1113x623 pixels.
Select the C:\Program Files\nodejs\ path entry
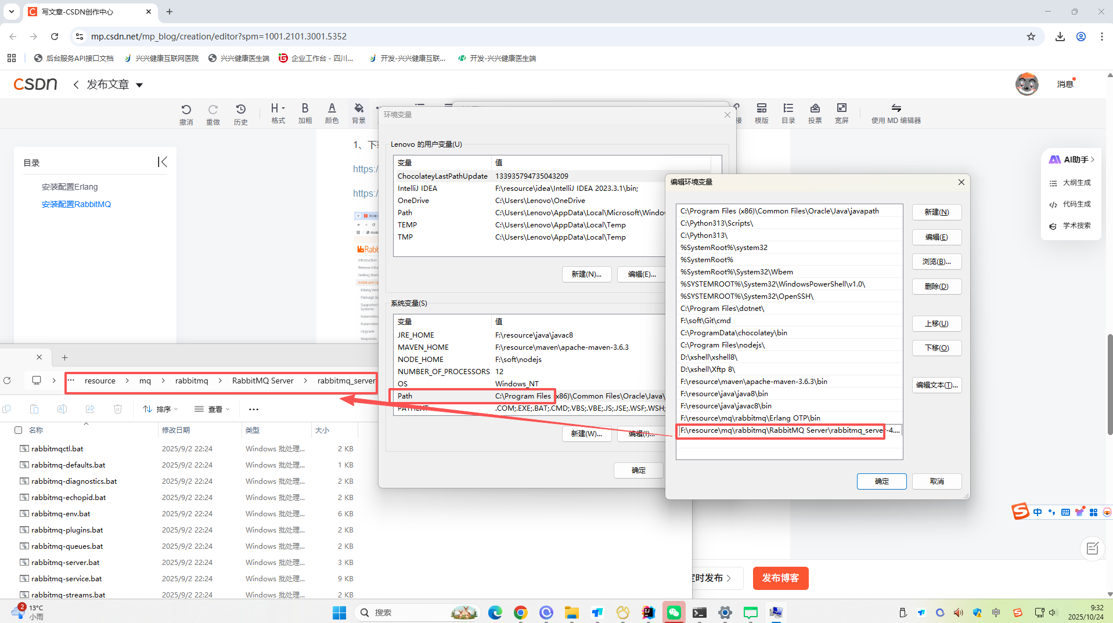click(x=789, y=345)
